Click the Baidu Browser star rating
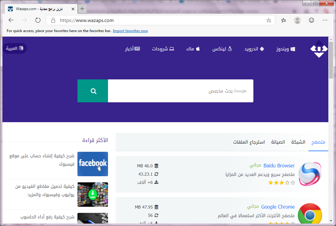 [282, 183]
